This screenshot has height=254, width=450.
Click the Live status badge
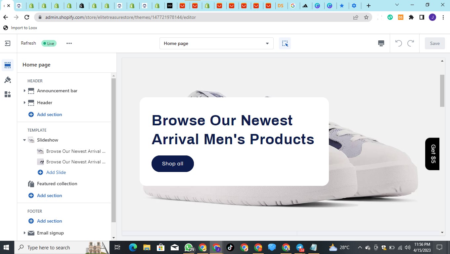[x=49, y=43]
